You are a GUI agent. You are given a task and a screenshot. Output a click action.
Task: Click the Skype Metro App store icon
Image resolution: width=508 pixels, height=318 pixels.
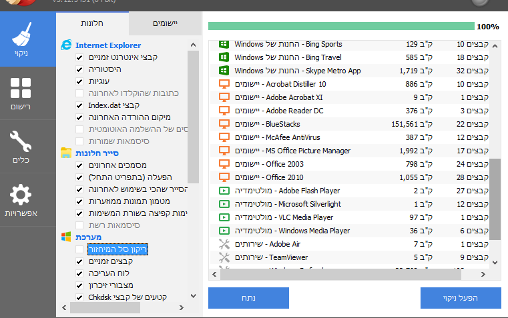tap(224, 71)
